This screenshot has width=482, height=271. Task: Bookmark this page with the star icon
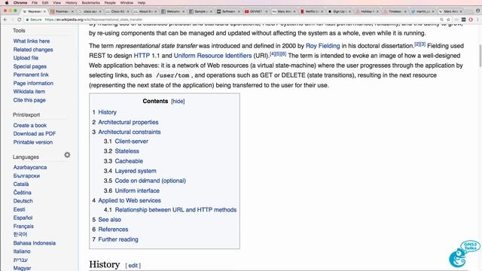coord(449,20)
